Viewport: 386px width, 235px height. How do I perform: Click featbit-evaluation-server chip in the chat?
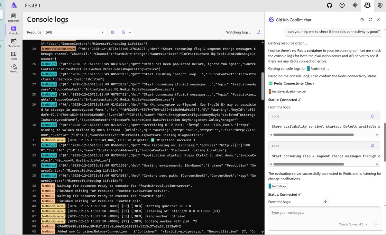click(x=288, y=91)
